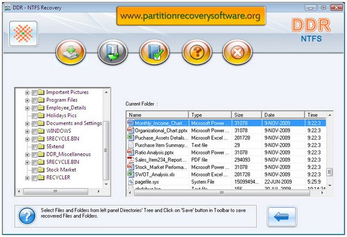
Task: Click the back arrow button
Action: [x=282, y=217]
